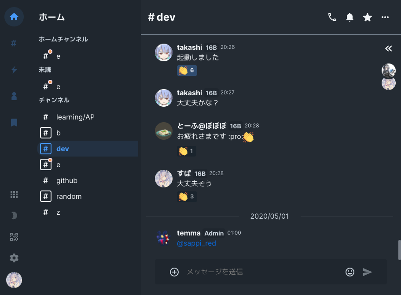Open the clips bookmark icon tab

(14, 123)
